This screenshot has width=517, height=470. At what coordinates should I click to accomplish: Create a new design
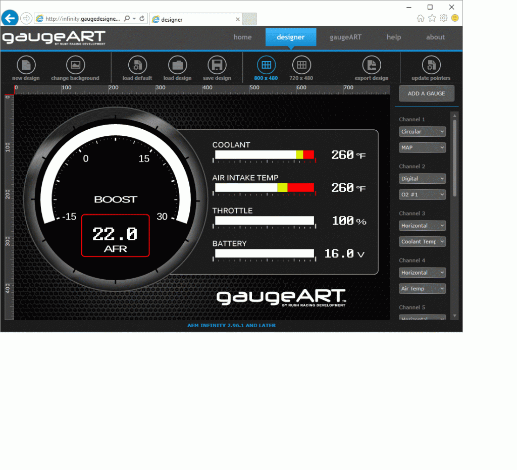26,68
